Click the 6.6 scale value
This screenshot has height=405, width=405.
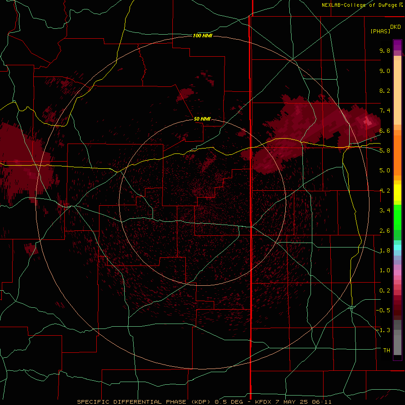pos(385,130)
